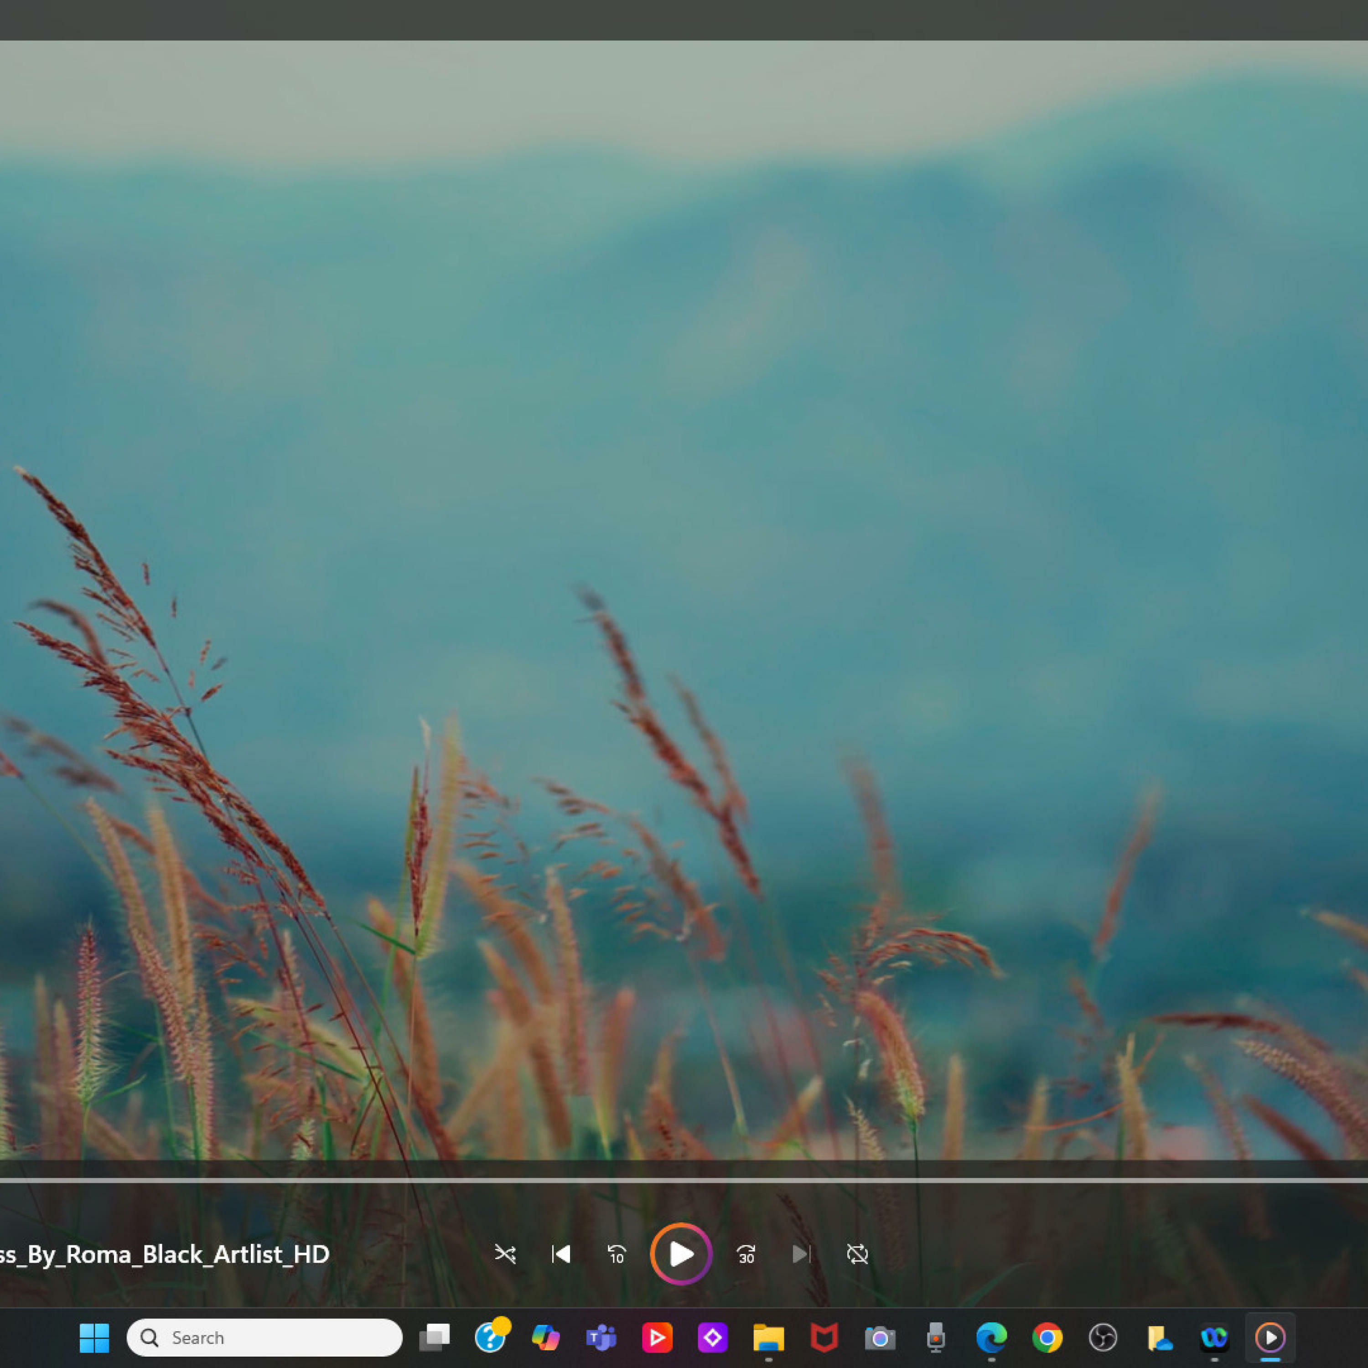Click the taskbar Search box
The height and width of the screenshot is (1368, 1368).
click(x=264, y=1337)
